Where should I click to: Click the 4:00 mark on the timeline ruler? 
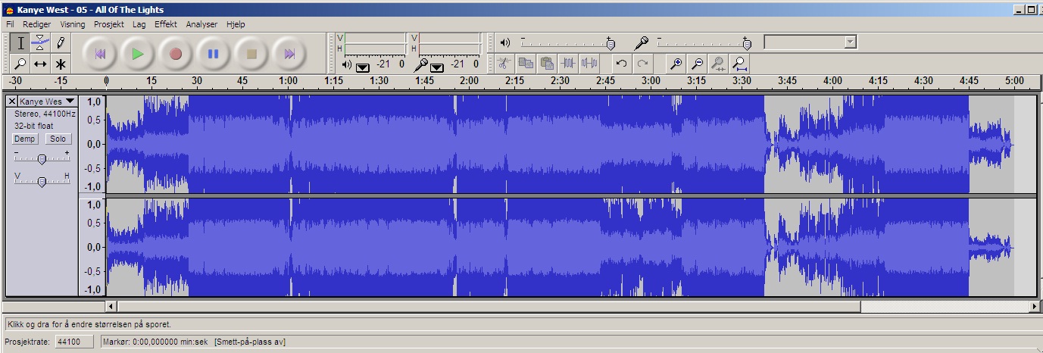click(x=832, y=81)
